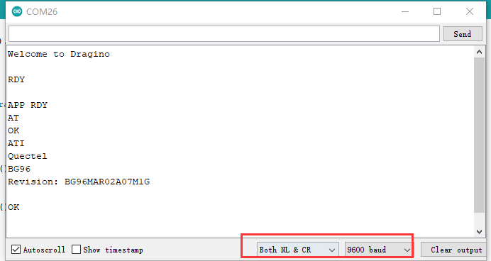
Task: Click the COM26 window title text
Action: [42, 12]
